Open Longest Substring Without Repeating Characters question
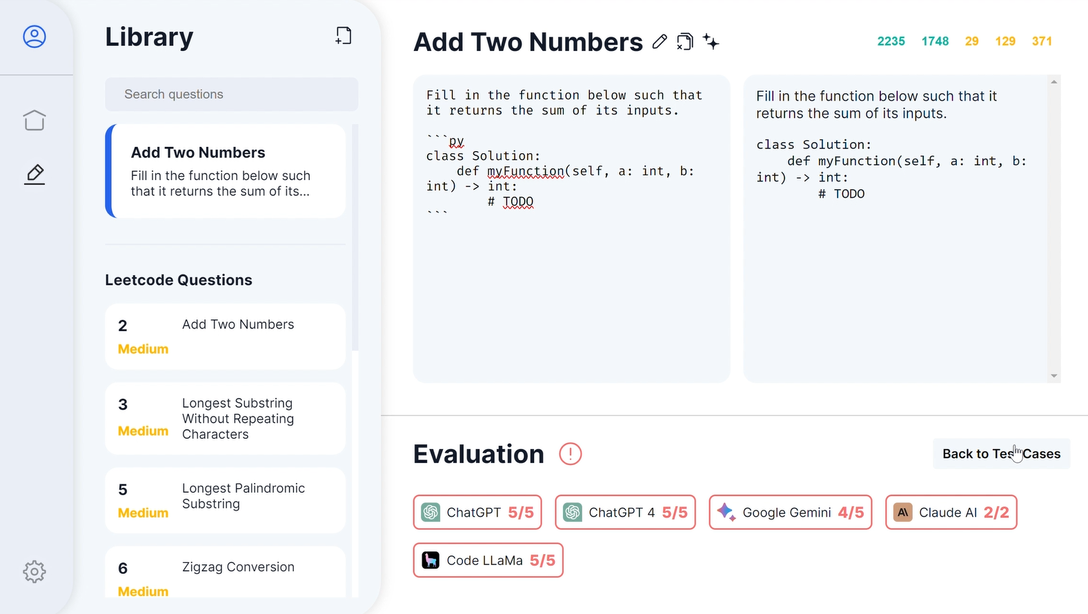Screen dimensions: 1088x614 tap(226, 418)
